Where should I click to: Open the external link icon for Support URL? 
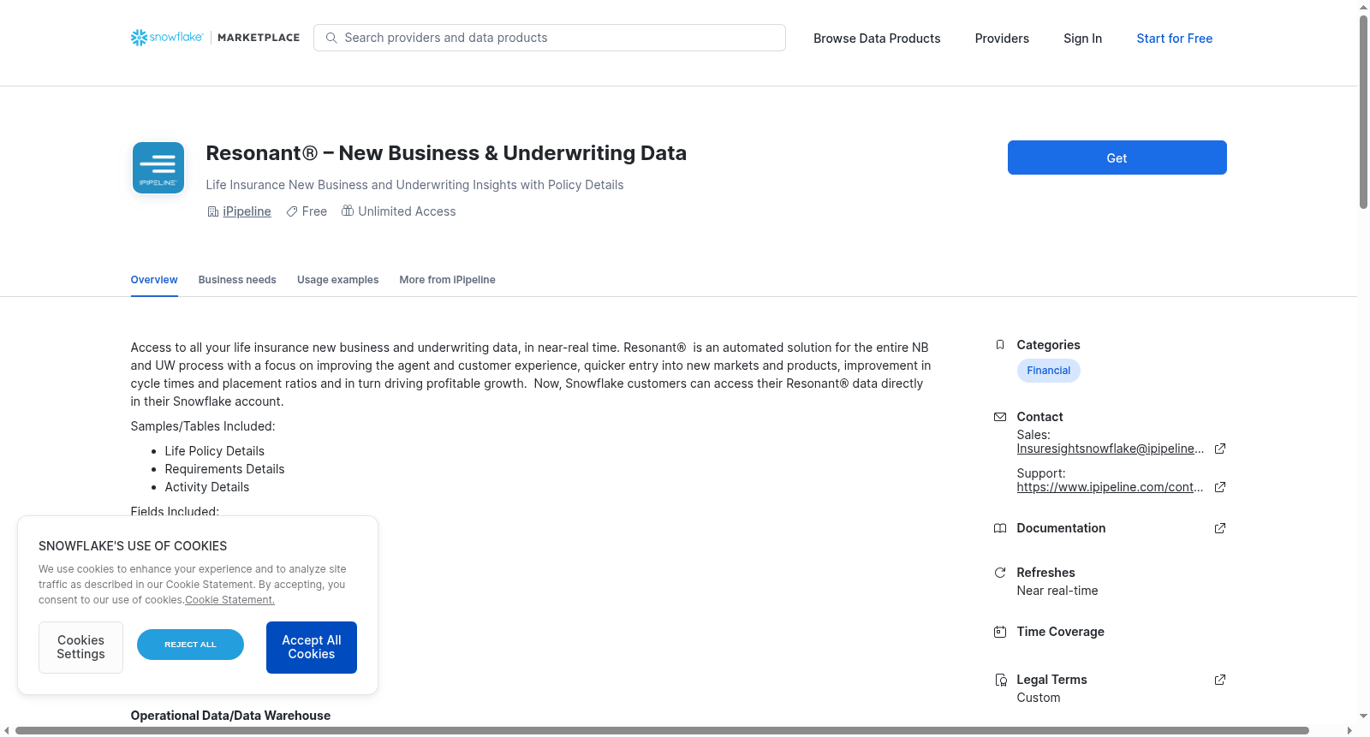coord(1220,487)
